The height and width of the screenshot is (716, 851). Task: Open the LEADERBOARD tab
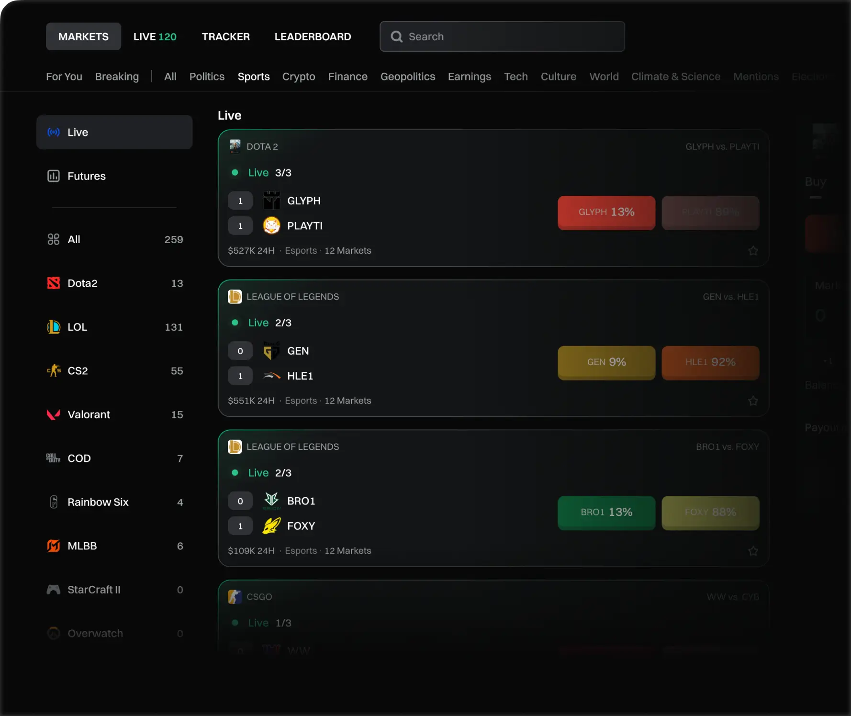pos(313,36)
